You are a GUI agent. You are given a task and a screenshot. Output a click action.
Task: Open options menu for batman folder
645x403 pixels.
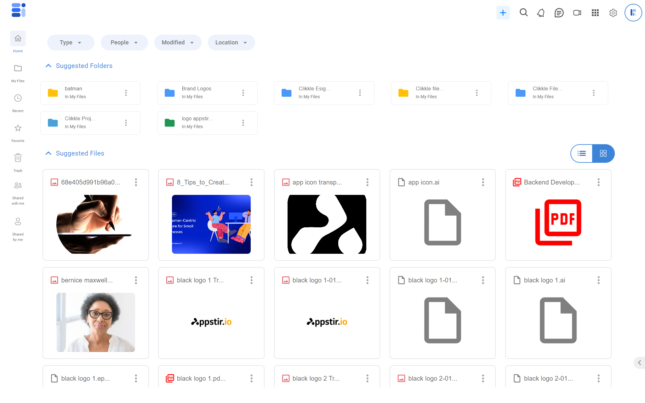[126, 93]
